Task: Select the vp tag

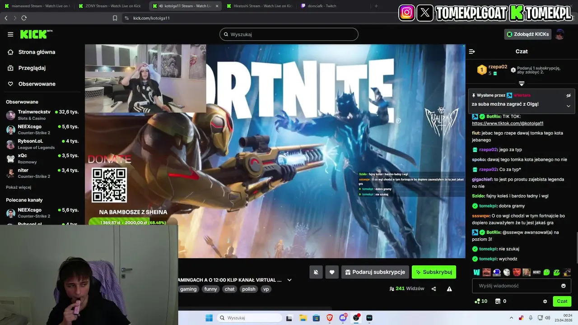Action: pyautogui.click(x=266, y=289)
